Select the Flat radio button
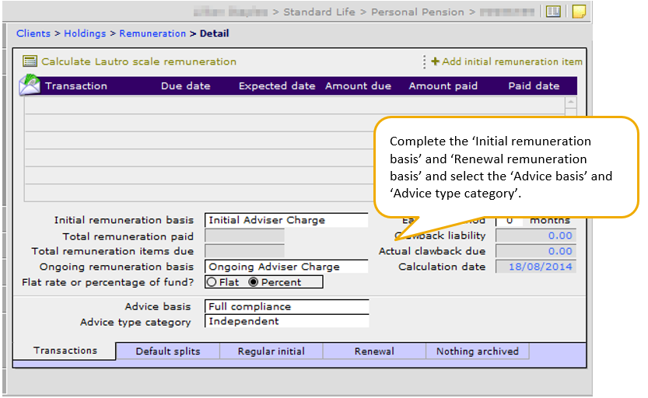Viewport: 648px width, 398px height. [x=212, y=282]
